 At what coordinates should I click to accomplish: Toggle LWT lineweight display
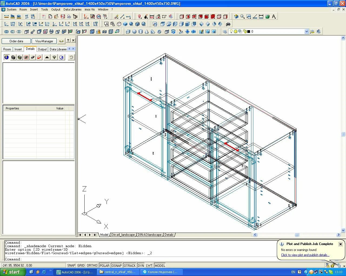pos(149,265)
